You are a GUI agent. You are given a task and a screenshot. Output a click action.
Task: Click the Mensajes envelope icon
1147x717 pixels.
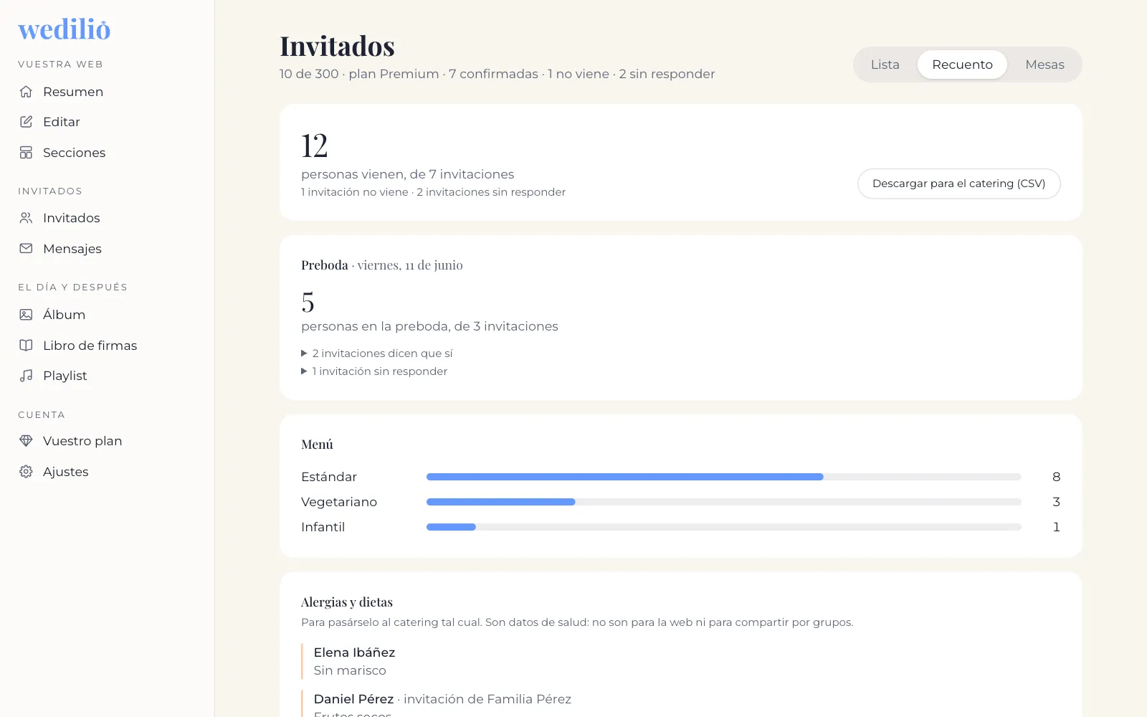pos(26,249)
